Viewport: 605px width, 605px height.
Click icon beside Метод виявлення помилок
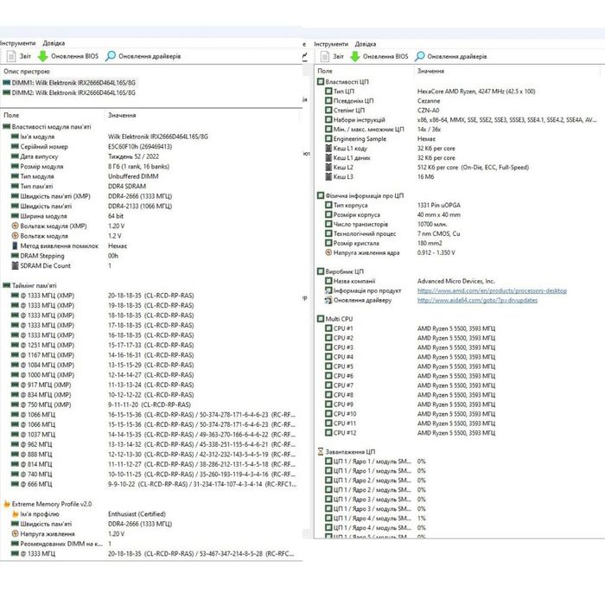pos(15,245)
